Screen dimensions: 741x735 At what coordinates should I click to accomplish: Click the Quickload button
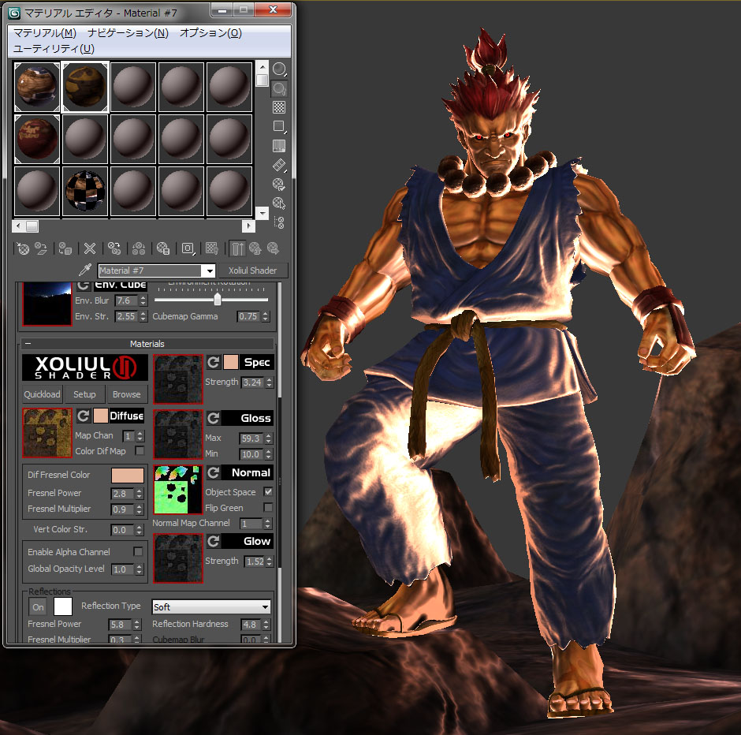42,394
